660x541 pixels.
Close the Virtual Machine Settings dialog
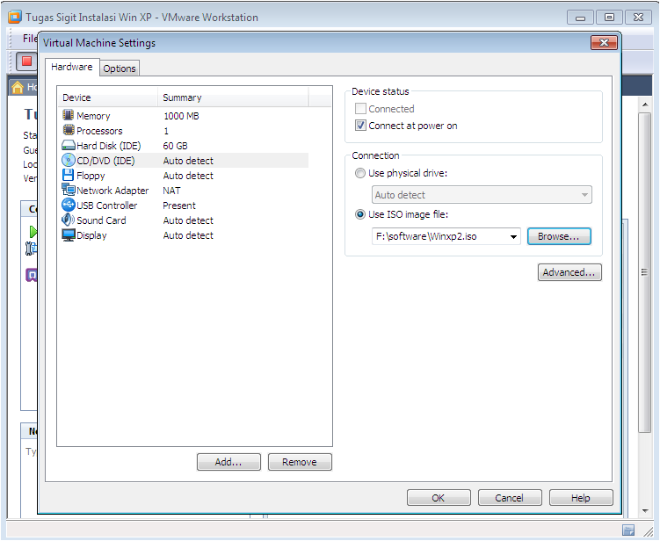point(604,42)
